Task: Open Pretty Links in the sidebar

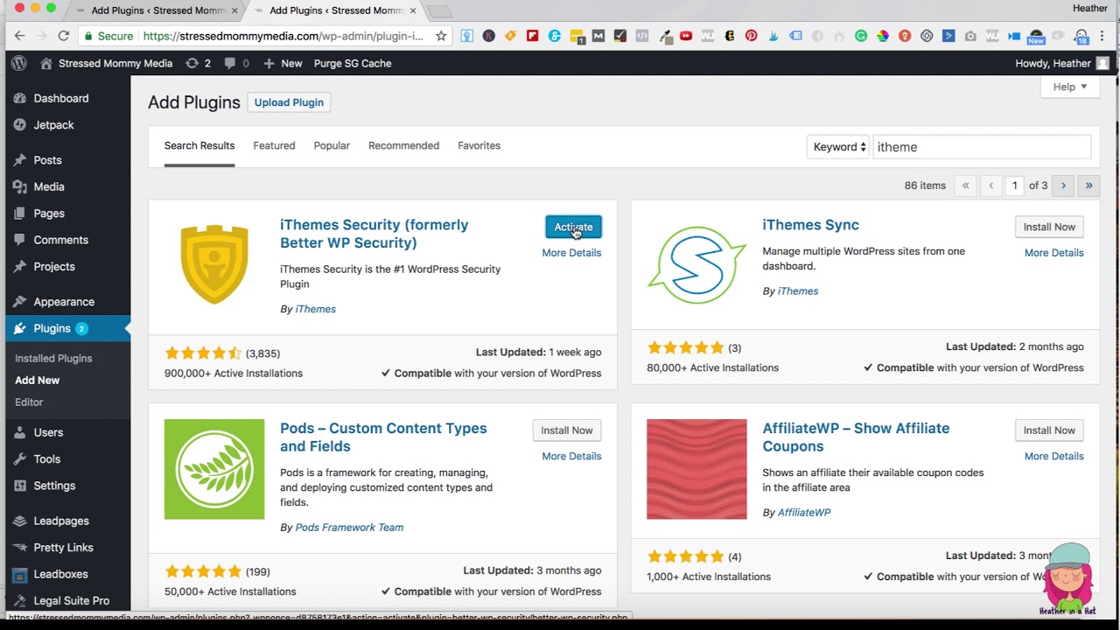Action: tap(63, 548)
